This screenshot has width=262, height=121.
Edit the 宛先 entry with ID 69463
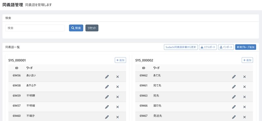pyautogui.click(x=234, y=97)
